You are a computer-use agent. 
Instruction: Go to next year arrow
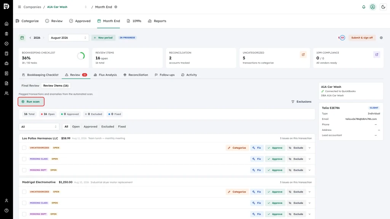click(43, 38)
